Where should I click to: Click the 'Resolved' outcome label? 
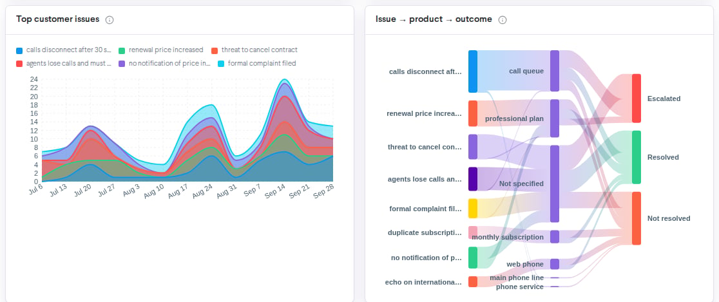(662, 157)
